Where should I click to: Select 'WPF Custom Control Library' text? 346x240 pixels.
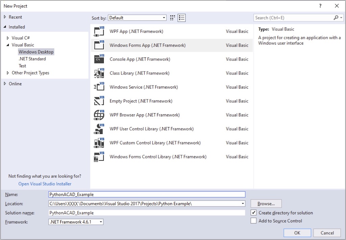click(137, 143)
